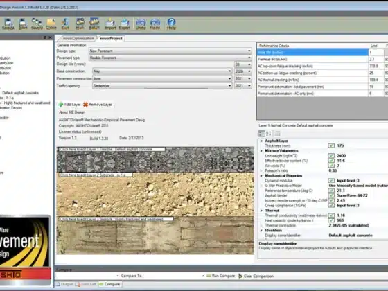Viewport: 388px width, 291px height.
Task: Click the Close project toolbar icon
Action: [x=51, y=24]
